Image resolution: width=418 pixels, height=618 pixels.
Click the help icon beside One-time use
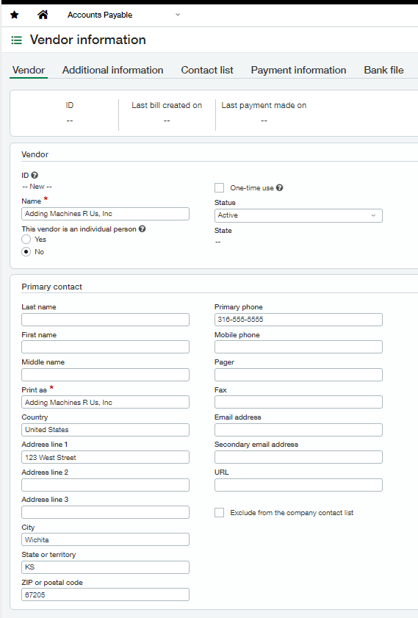pos(279,187)
